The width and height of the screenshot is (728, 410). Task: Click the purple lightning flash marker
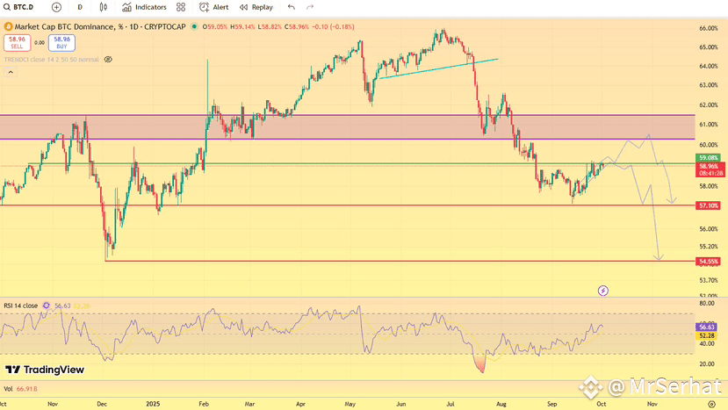pos(602,291)
